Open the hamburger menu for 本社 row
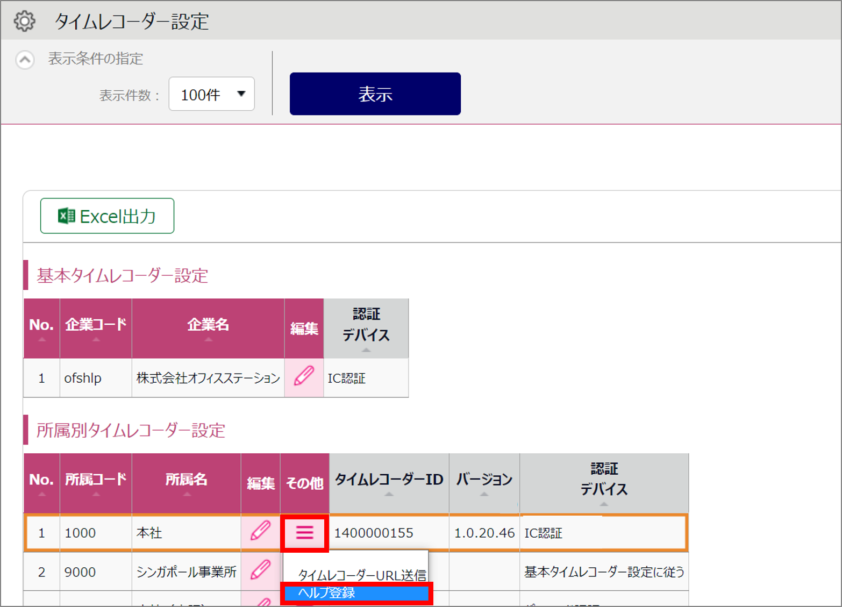 pyautogui.click(x=304, y=533)
